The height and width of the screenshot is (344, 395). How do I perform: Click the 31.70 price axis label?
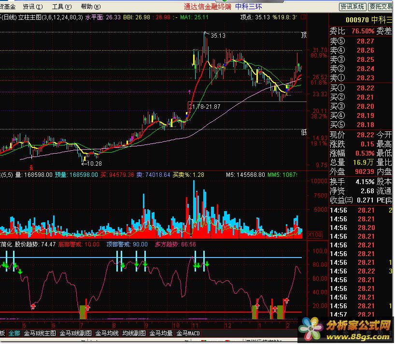coord(320,50)
